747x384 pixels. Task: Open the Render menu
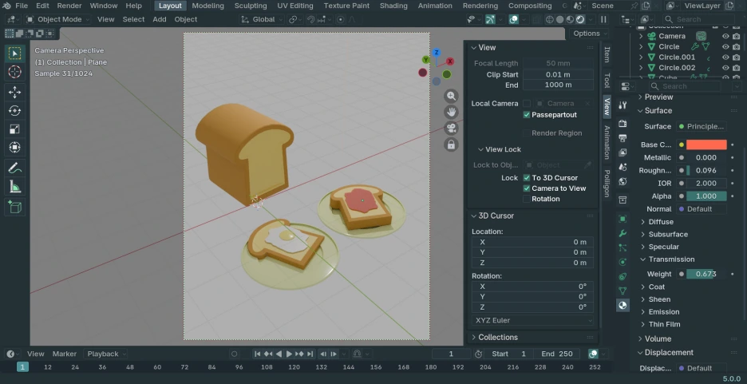(x=69, y=6)
